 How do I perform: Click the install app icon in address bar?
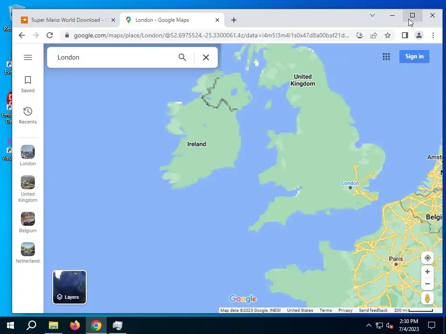tap(359, 35)
